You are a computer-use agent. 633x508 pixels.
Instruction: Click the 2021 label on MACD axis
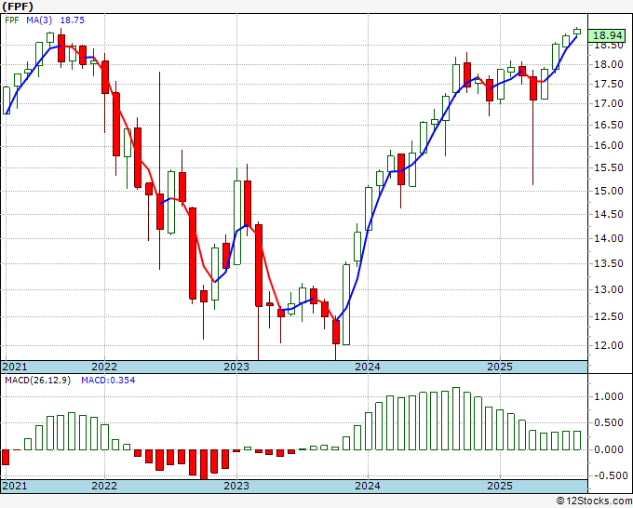[15, 486]
